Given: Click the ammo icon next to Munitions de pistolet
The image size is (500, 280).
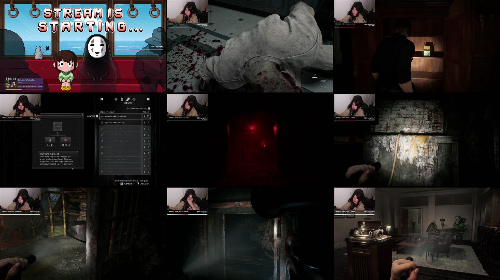Looking at the screenshot, I should pyautogui.click(x=102, y=116).
